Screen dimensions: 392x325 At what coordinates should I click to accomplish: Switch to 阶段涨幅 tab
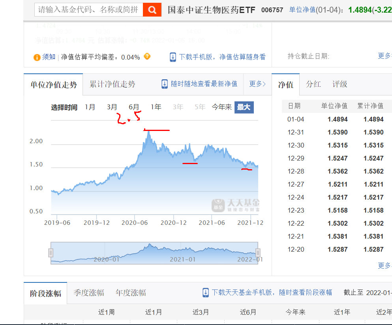tap(45, 293)
